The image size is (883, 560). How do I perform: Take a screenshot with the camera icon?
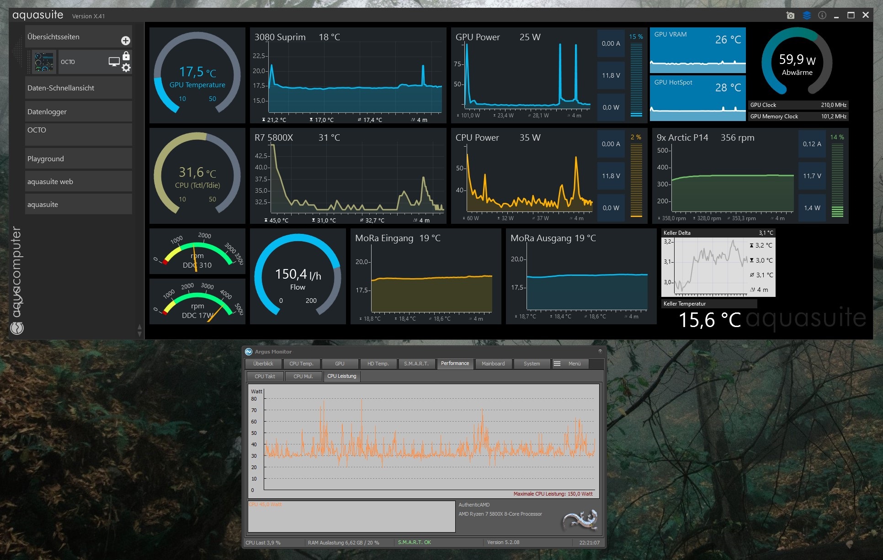790,16
